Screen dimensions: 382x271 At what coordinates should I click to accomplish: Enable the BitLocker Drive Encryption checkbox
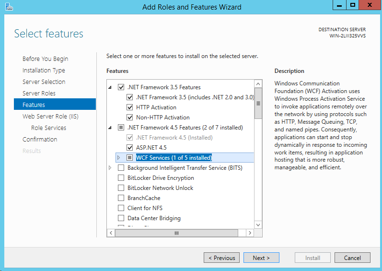point(121,178)
